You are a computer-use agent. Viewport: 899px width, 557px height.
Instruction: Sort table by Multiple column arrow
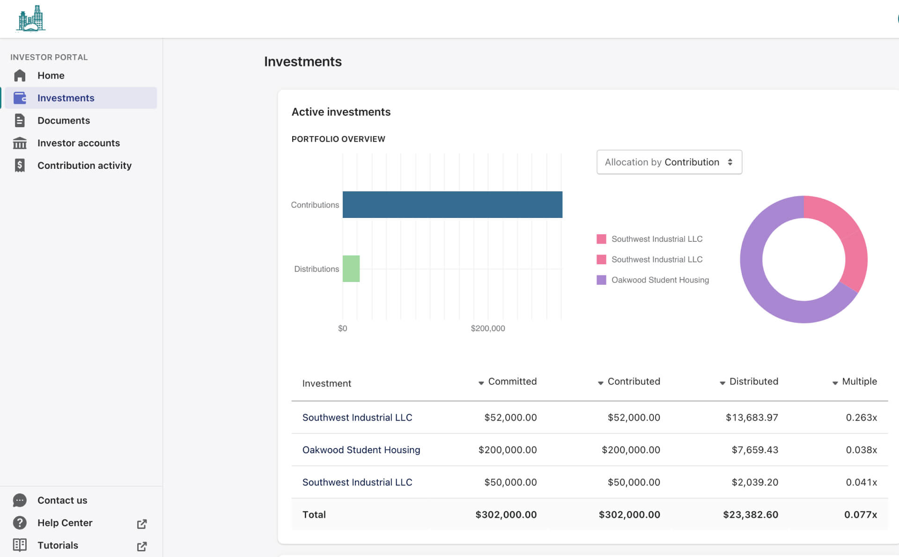pyautogui.click(x=835, y=383)
